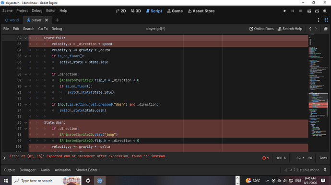Click the Windows taskbar search box
The height and width of the screenshot is (185, 331).
pos(47,181)
